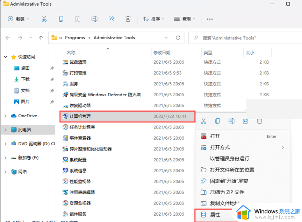This screenshot has height=222, width=302.
Task: Select the 事件查看器 shortcut icon
Action: pos(65,138)
